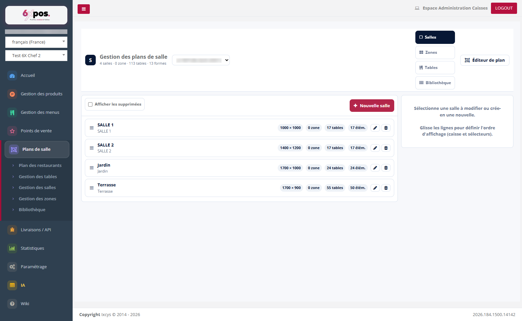The image size is (522, 321).
Task: Click the 1400 × 1200 size badge
Action: coord(291,148)
